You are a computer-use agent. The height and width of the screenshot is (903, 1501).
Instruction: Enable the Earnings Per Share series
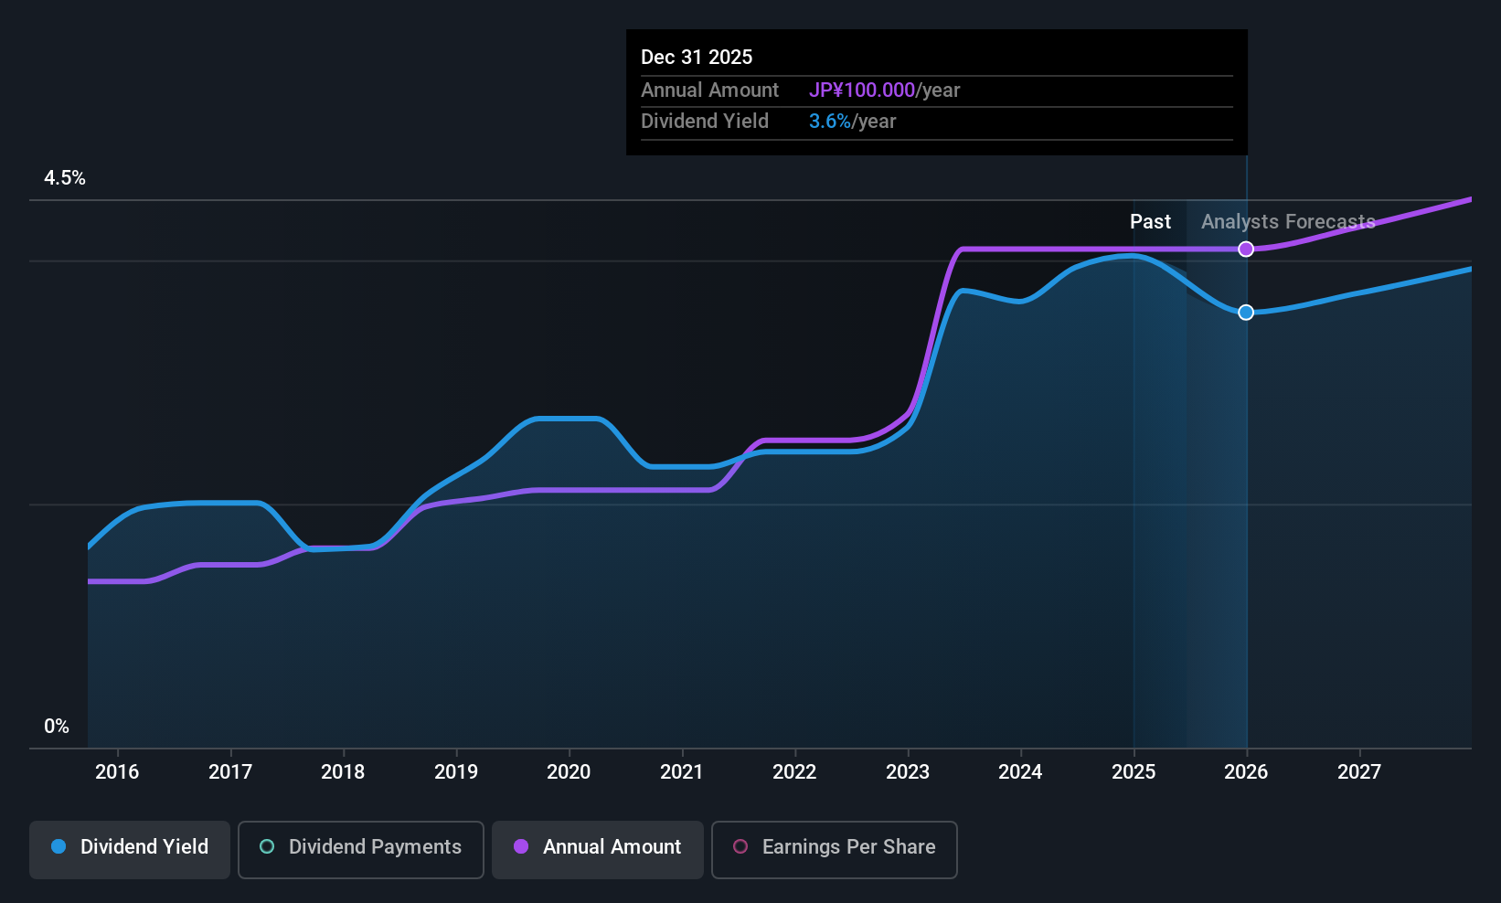[834, 848]
